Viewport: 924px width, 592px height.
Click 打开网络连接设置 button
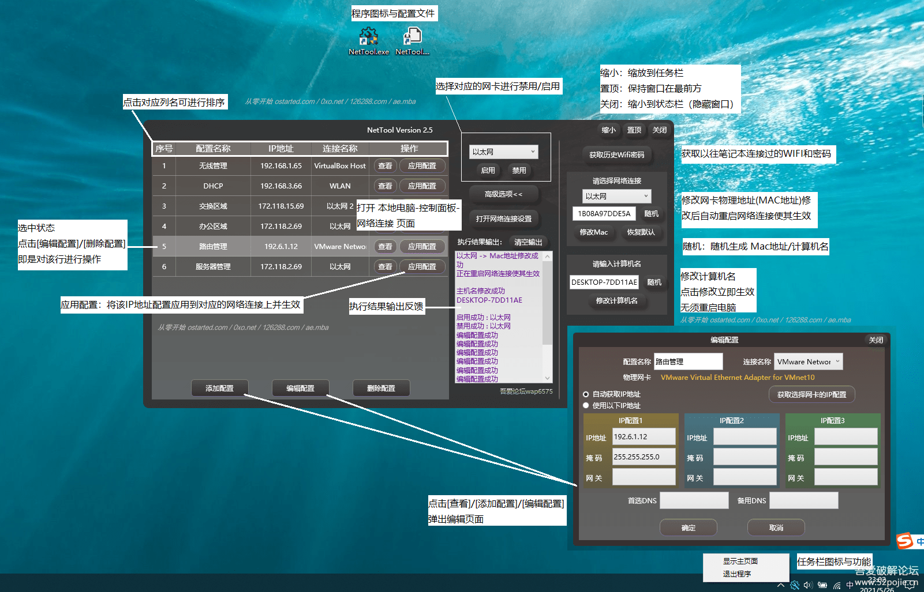[503, 219]
